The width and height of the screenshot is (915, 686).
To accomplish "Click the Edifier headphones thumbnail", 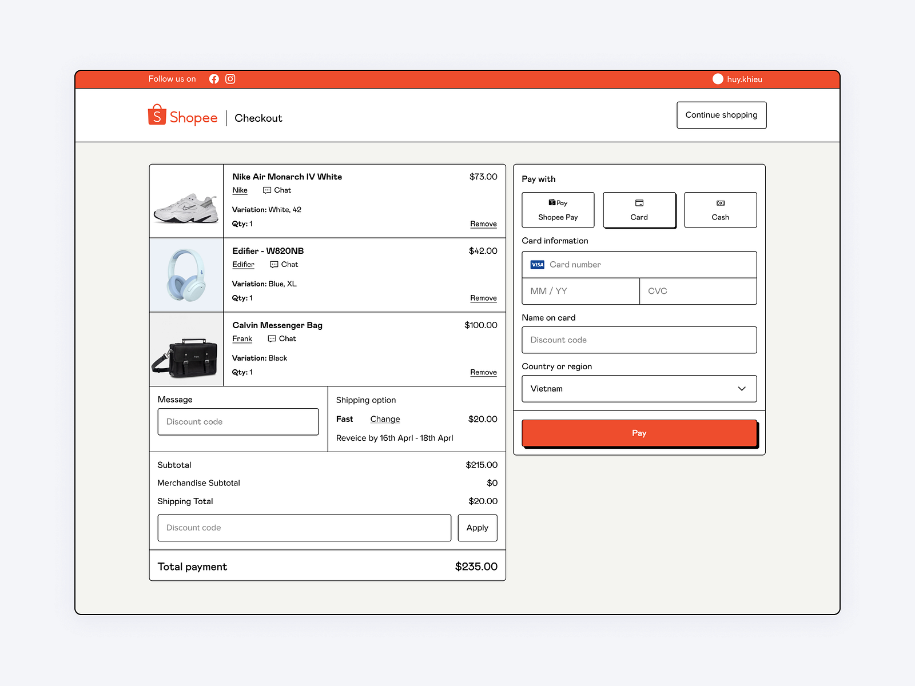I will coord(186,275).
